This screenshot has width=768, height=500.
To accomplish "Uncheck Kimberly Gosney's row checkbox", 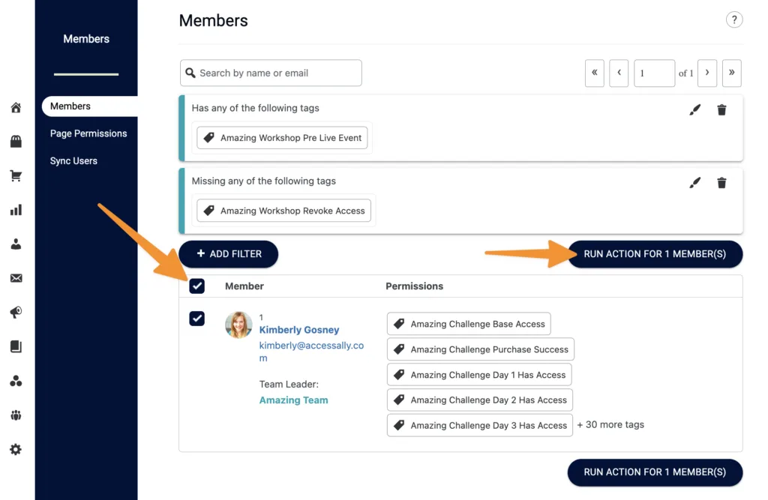I will coord(196,319).
